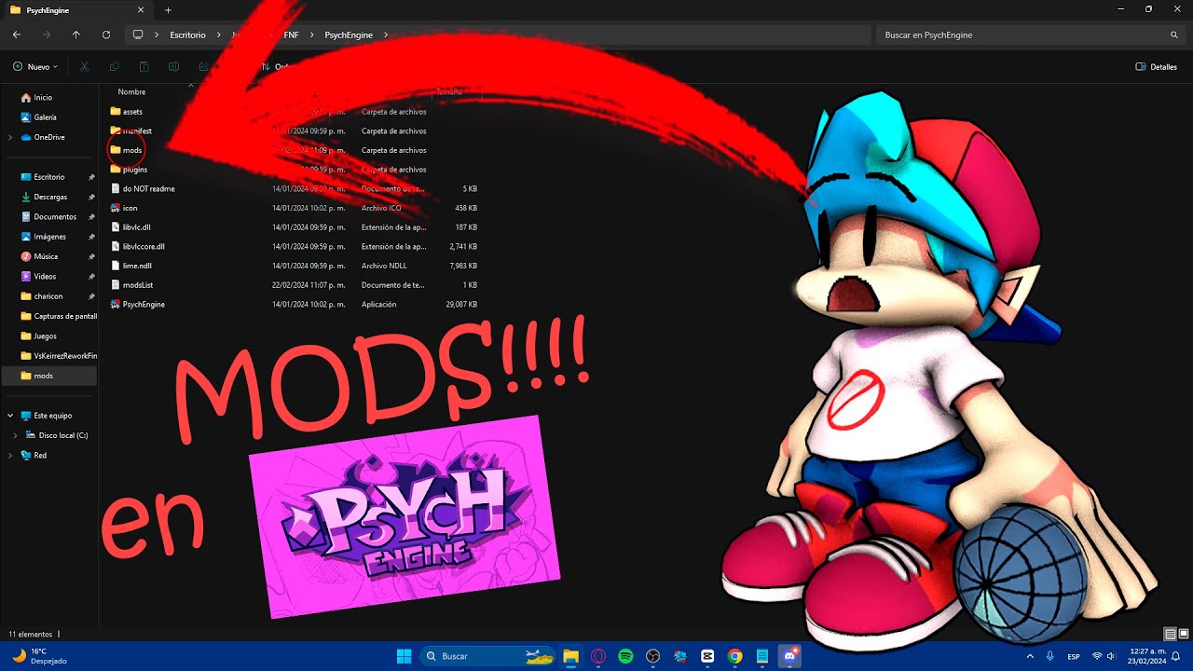Open the Windows Start menu

coord(404,656)
